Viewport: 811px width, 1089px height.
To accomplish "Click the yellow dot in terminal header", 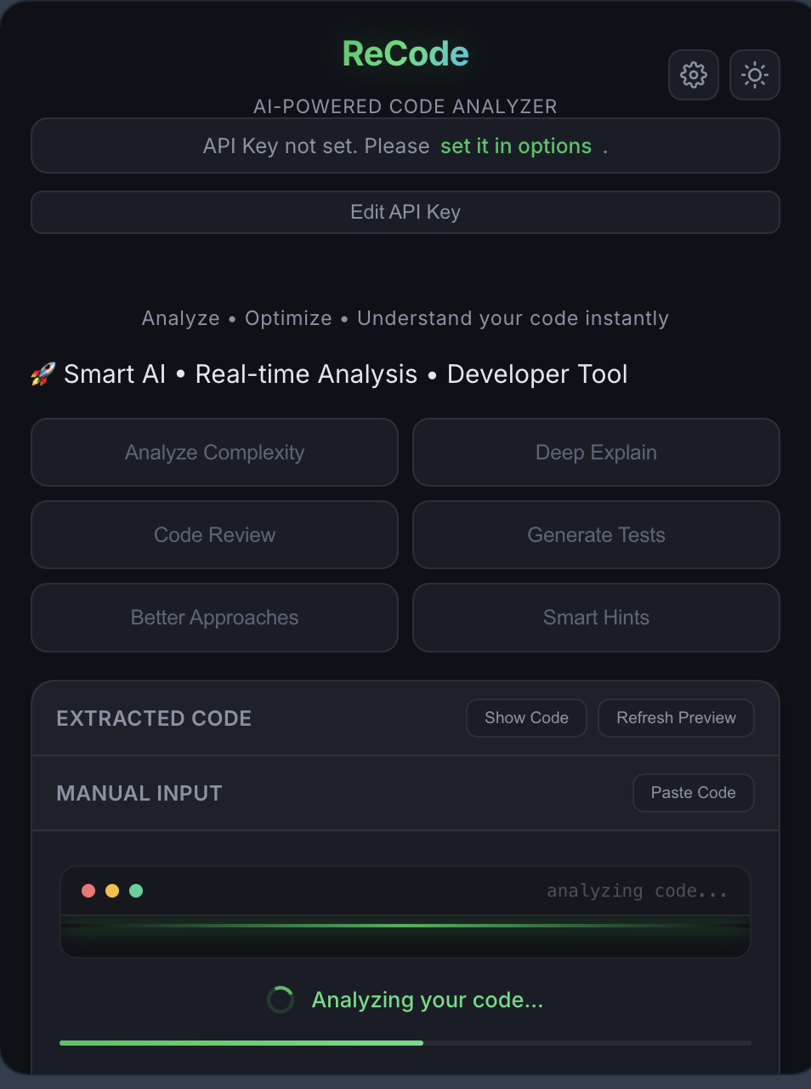I will [112, 891].
